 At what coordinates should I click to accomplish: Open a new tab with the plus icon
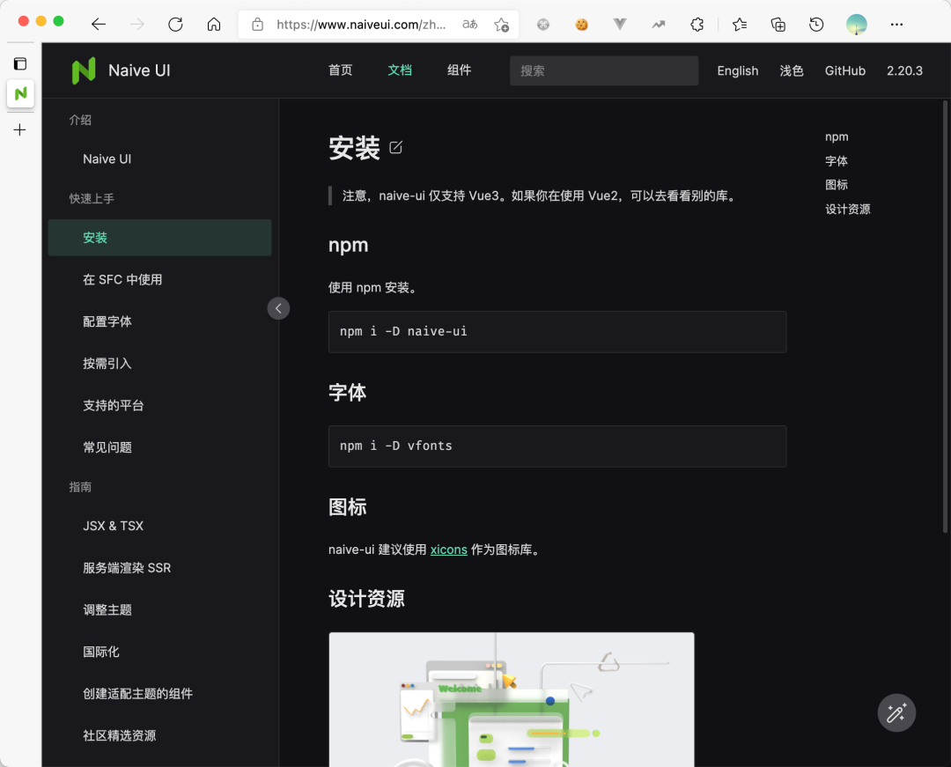[x=19, y=129]
